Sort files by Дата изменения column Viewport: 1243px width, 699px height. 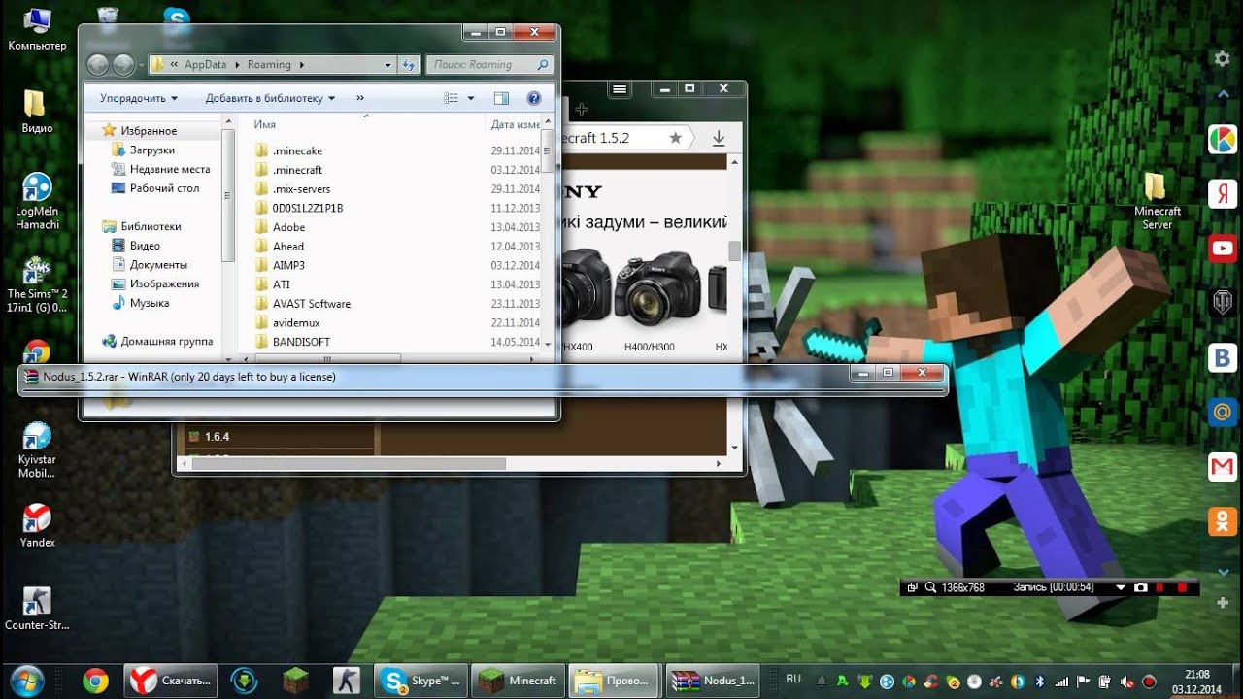(515, 124)
